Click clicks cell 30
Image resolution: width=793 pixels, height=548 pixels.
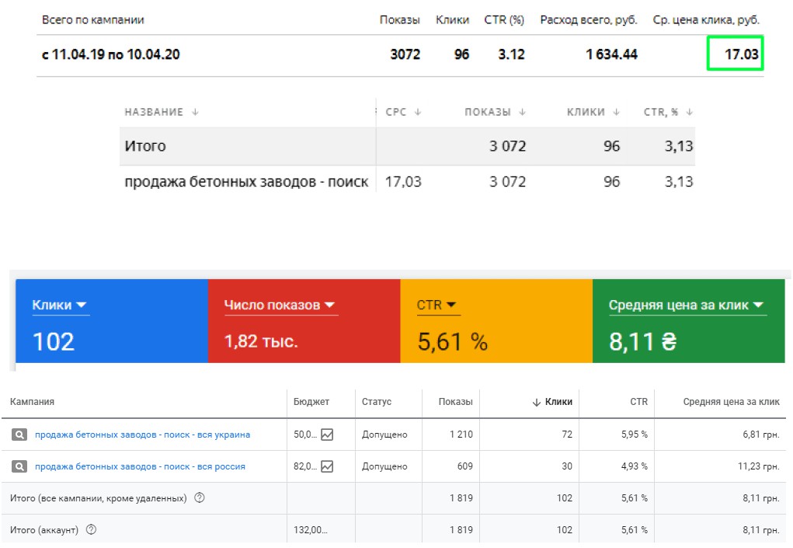coord(567,466)
